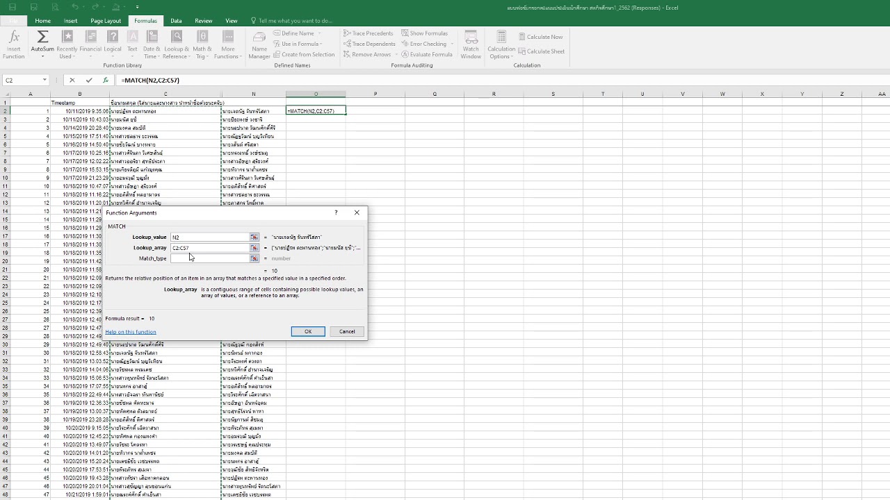Open Recently Used functions list
The height and width of the screenshot is (500, 890).
click(67, 45)
